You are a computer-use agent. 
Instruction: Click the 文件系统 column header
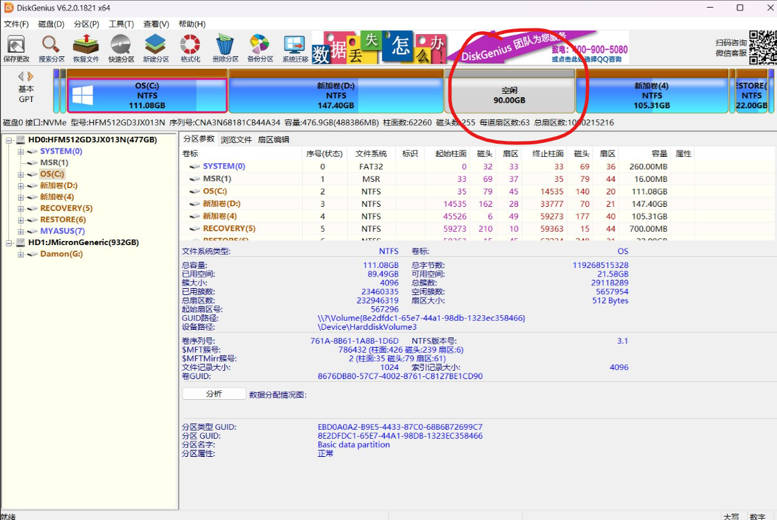[371, 153]
